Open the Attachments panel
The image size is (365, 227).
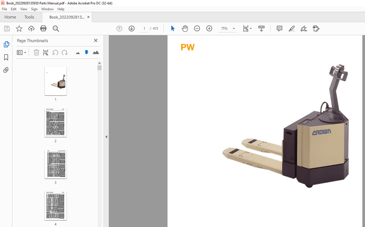[x=6, y=70]
